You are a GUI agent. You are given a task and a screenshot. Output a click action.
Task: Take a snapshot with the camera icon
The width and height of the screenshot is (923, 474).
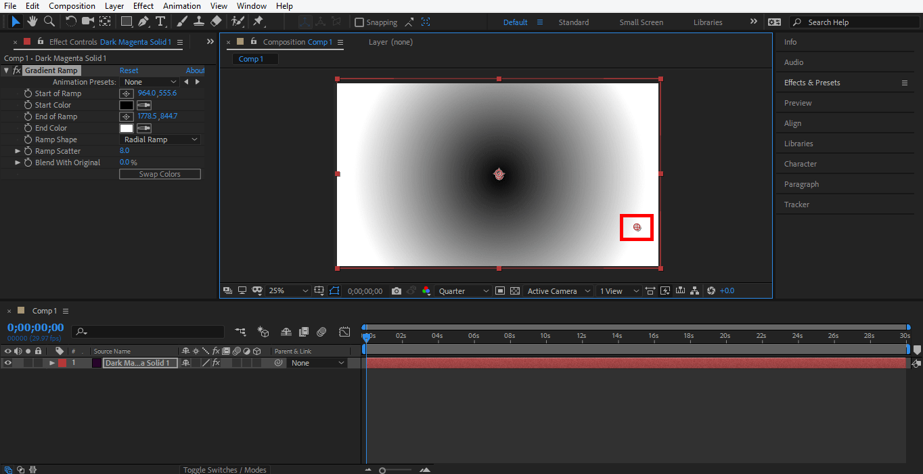(397, 291)
